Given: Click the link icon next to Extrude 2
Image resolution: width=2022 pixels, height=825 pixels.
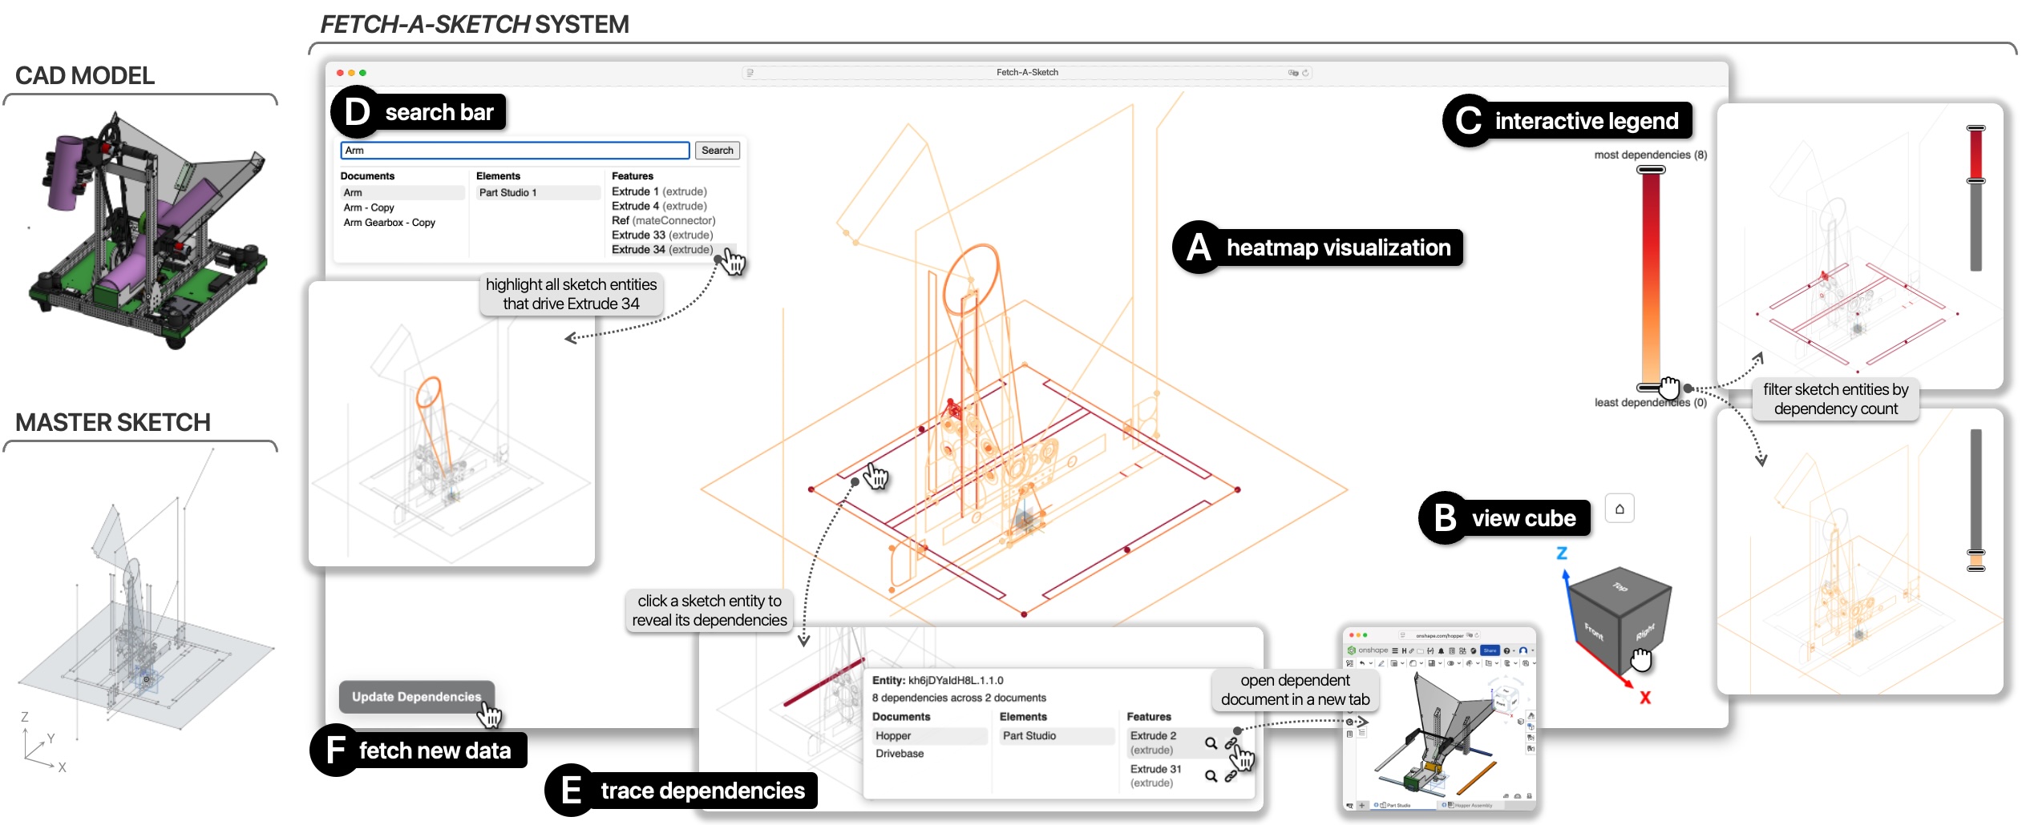Looking at the screenshot, I should point(1231,742).
